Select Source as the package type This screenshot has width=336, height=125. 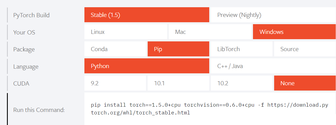305,49
